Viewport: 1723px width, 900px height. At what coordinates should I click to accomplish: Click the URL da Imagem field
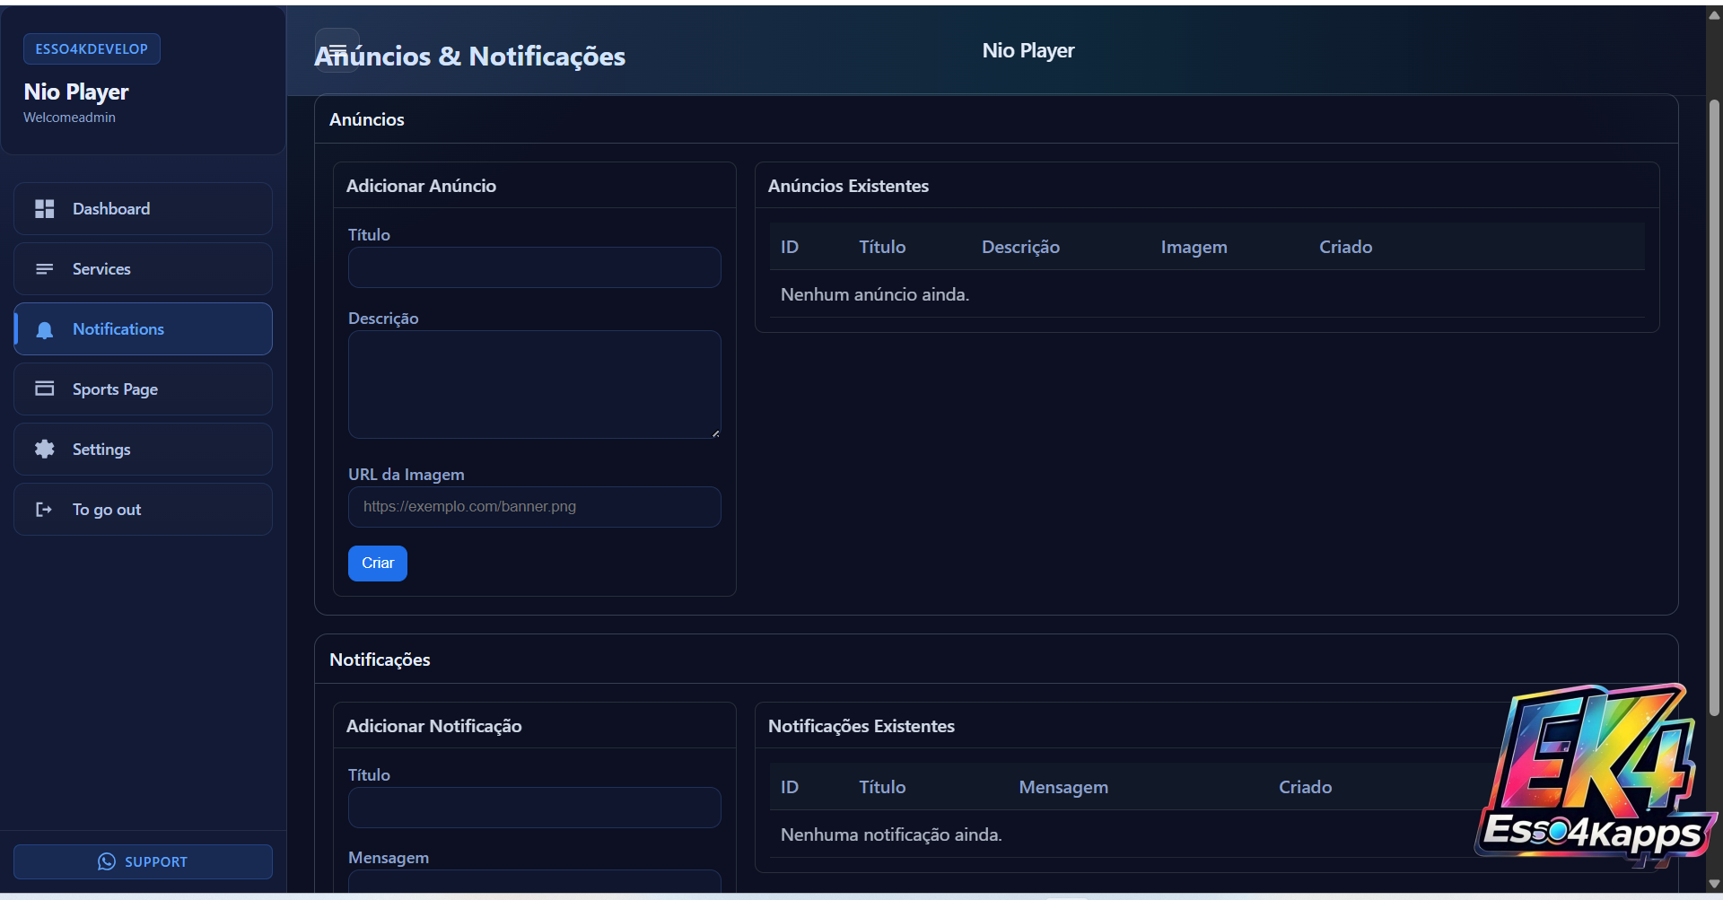tap(534, 507)
